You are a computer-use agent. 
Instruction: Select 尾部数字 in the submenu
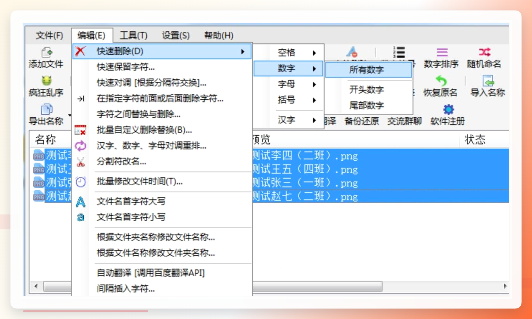368,105
